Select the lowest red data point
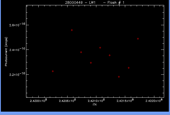 119,77
